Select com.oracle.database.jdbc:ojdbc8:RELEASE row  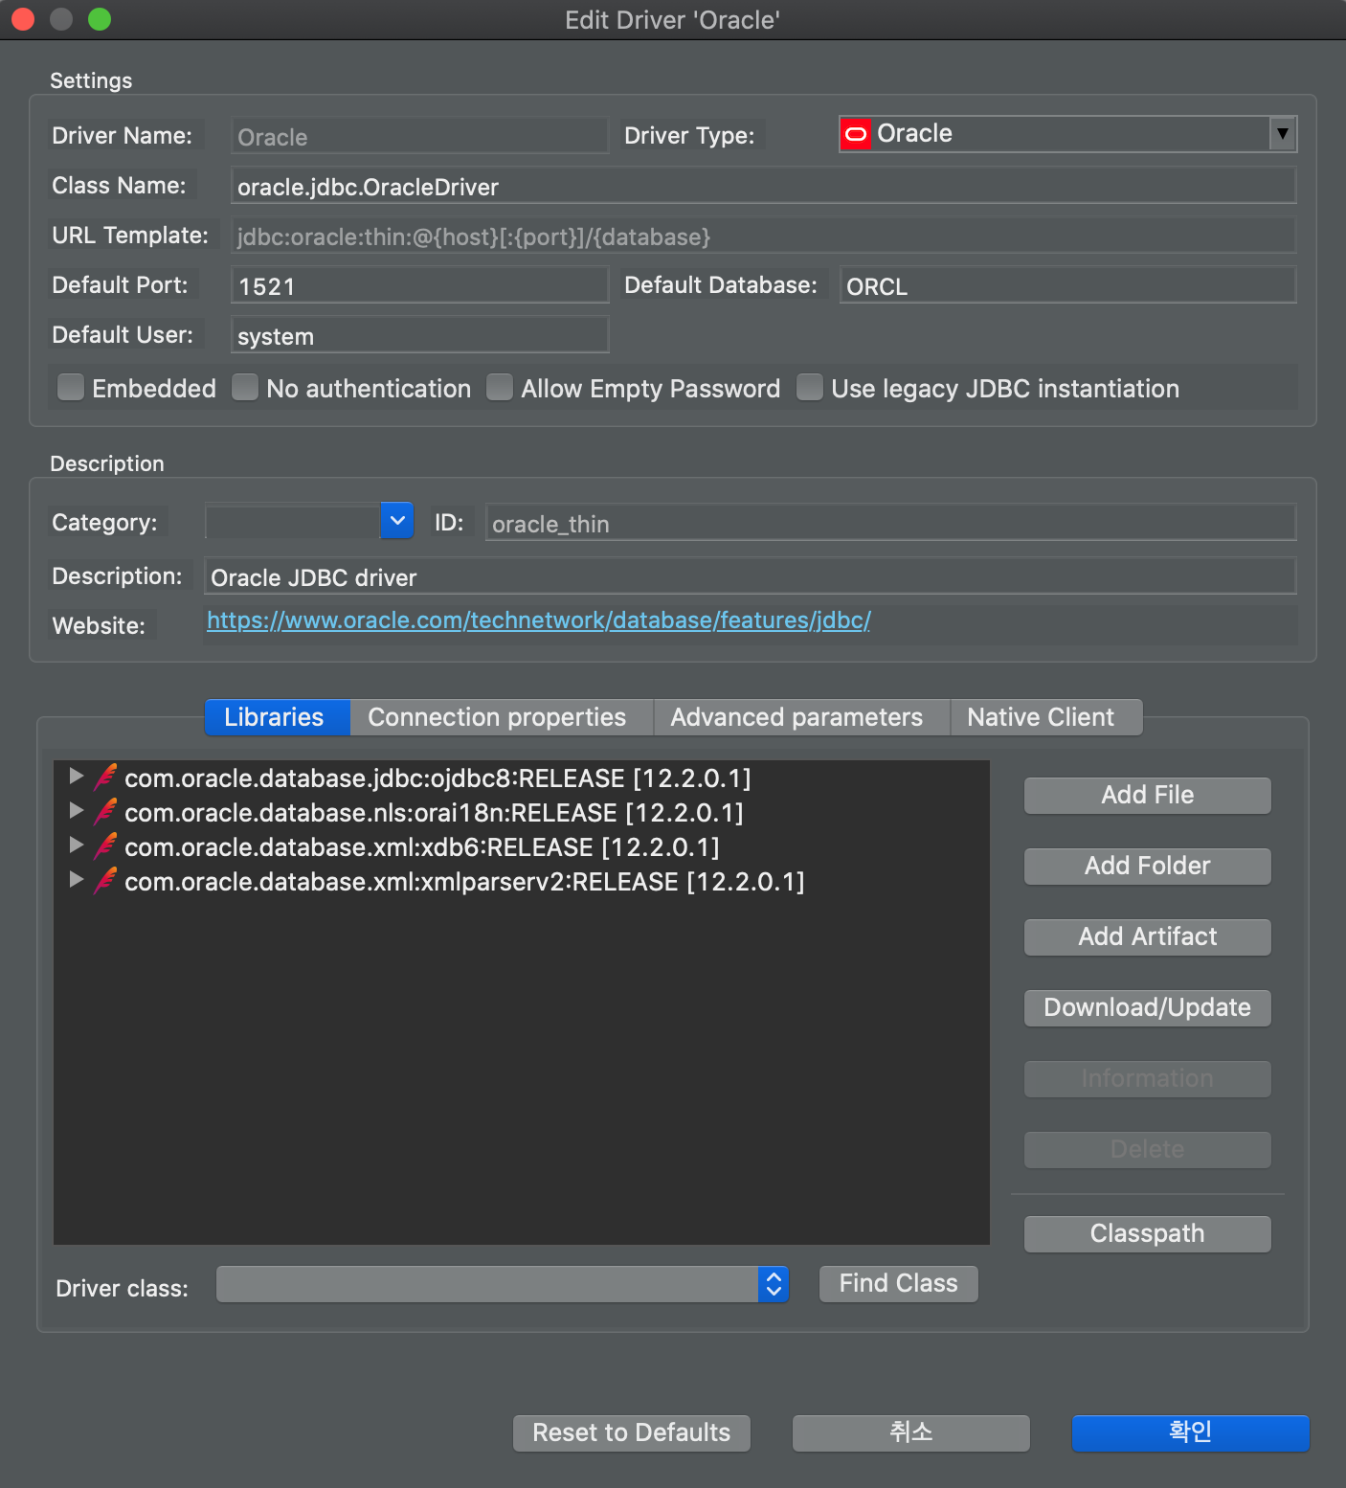pyautogui.click(x=522, y=778)
